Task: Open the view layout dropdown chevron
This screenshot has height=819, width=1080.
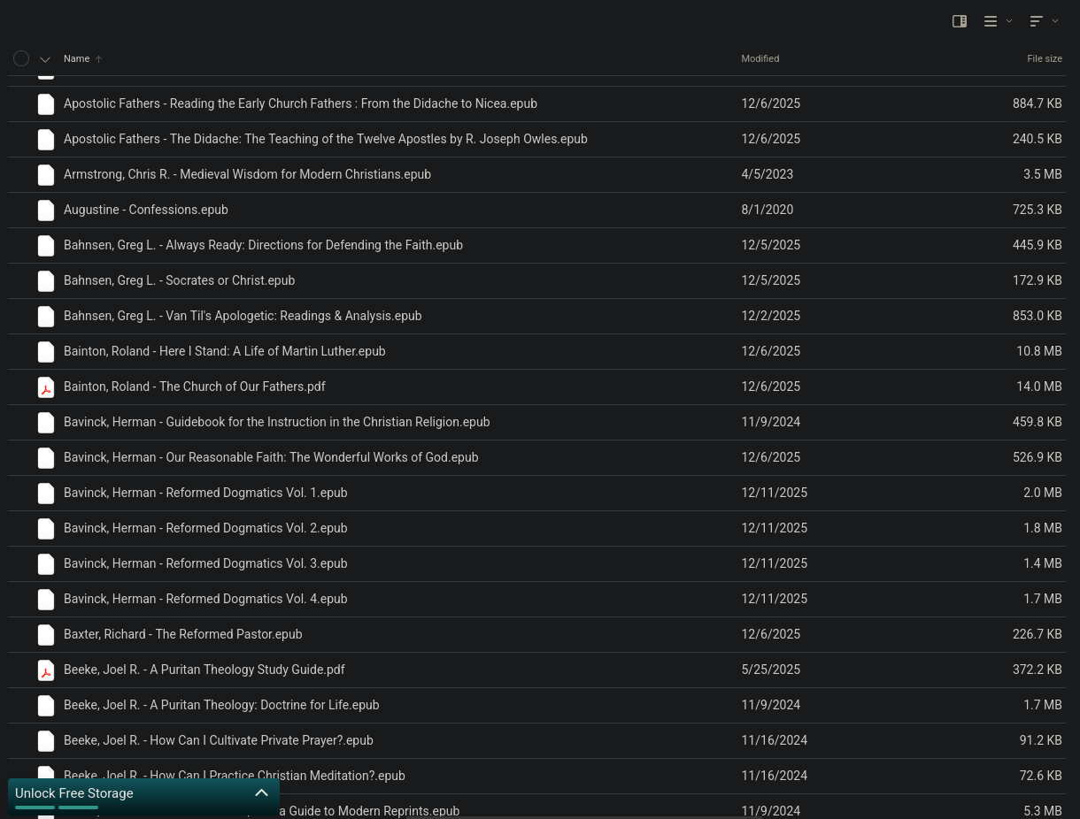Action: 1009,21
